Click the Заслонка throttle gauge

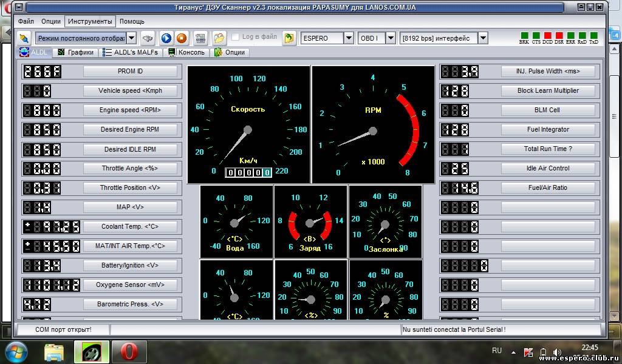click(385, 222)
